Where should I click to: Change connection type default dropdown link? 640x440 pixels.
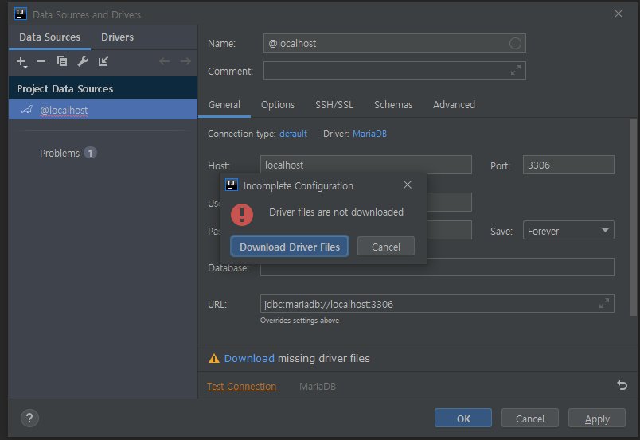tap(293, 134)
